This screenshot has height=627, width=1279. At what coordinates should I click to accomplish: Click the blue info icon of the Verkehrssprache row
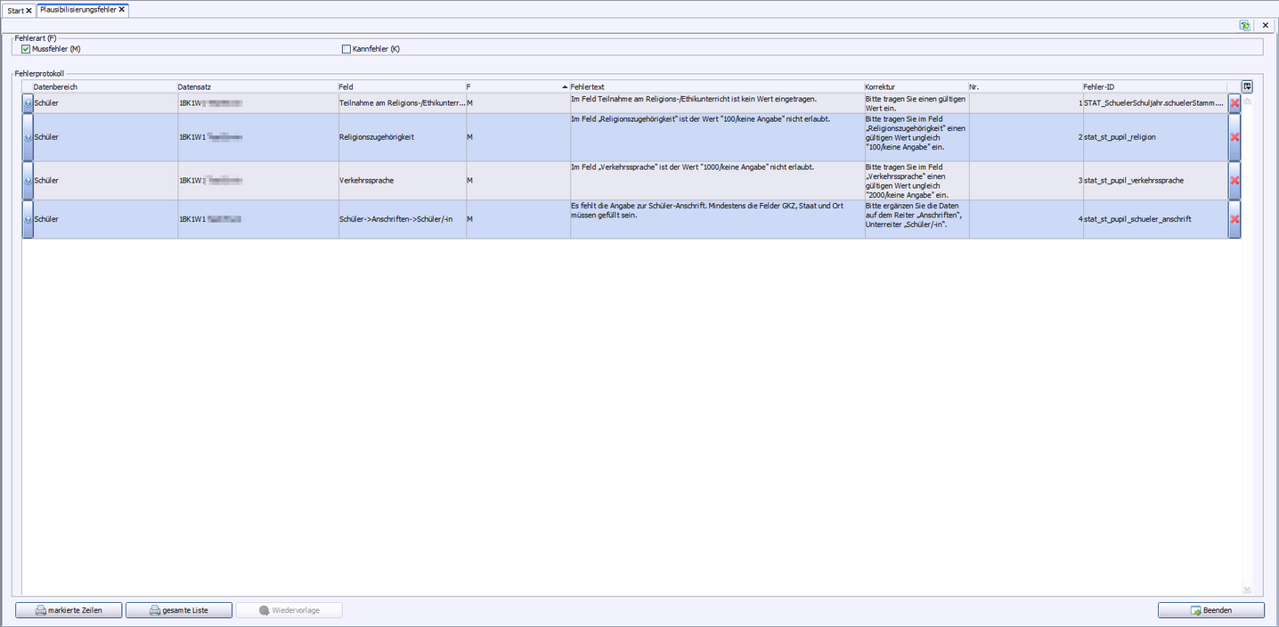pyautogui.click(x=28, y=181)
